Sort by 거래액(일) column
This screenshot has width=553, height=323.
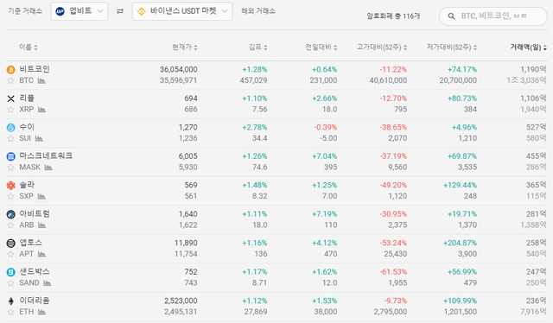[x=528, y=47]
